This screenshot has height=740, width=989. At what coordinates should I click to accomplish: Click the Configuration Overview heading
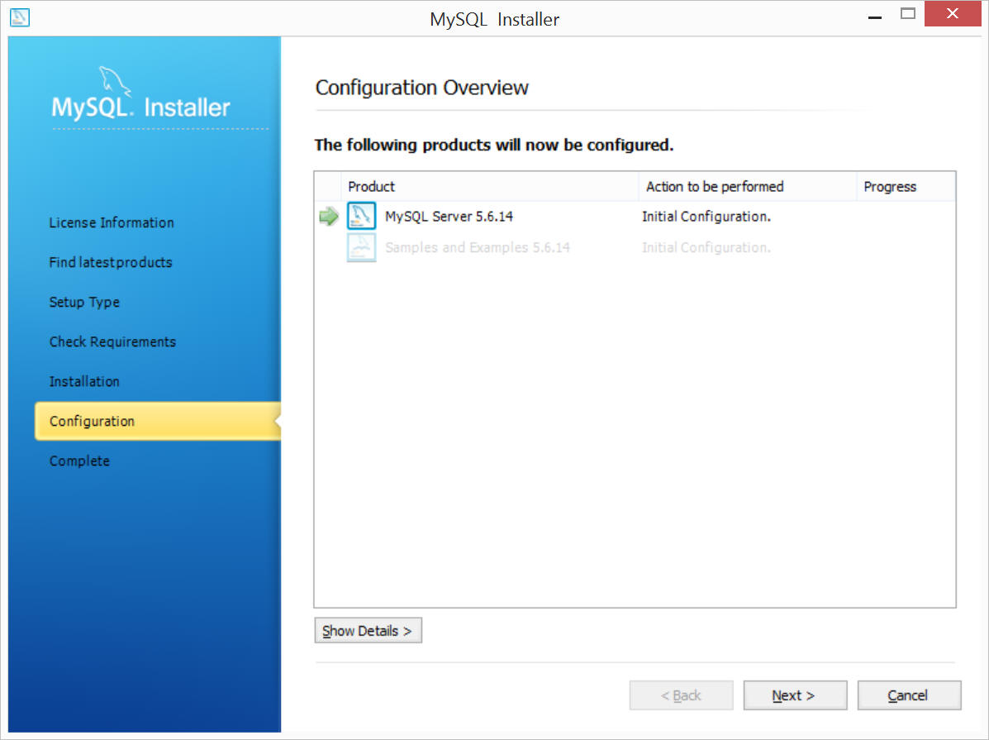[422, 88]
